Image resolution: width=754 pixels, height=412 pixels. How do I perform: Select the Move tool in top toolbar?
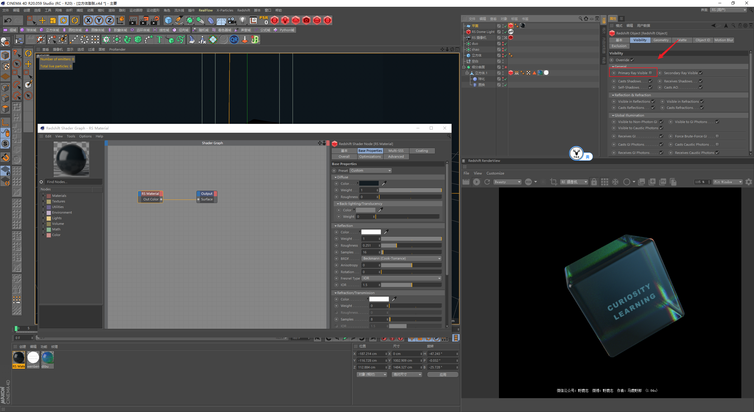coord(42,20)
